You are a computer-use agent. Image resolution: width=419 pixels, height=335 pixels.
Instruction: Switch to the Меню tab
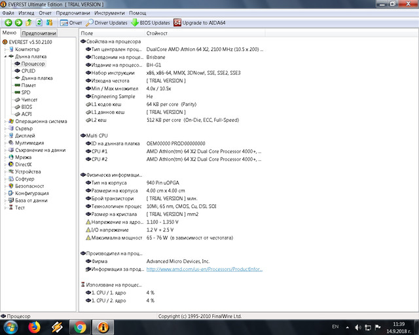coord(9,33)
